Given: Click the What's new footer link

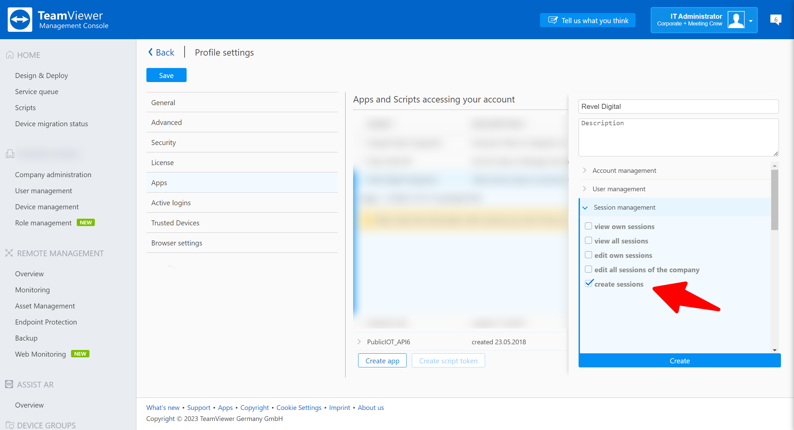Looking at the screenshot, I should point(163,408).
